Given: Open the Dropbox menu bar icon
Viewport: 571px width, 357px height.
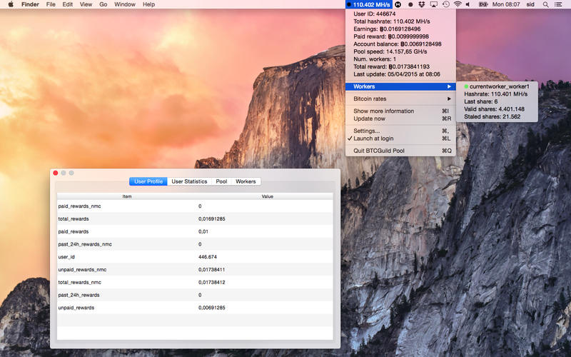Looking at the screenshot, I should pos(421,4).
